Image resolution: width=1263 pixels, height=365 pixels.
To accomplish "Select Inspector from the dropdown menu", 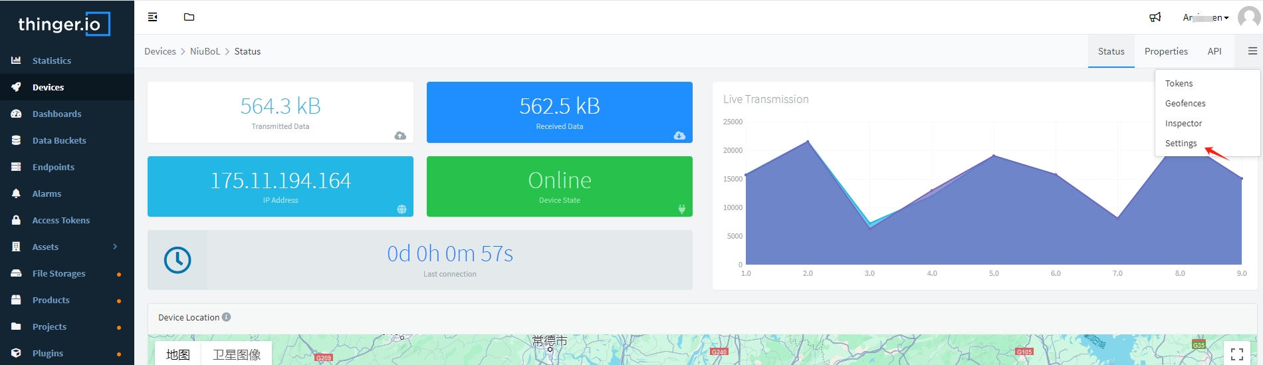I will click(1183, 124).
